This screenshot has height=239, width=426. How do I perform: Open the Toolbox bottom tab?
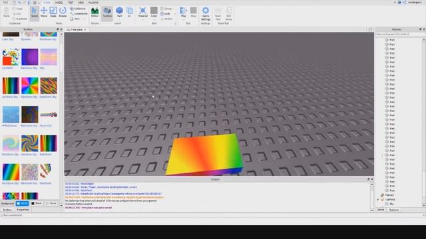coord(7,210)
